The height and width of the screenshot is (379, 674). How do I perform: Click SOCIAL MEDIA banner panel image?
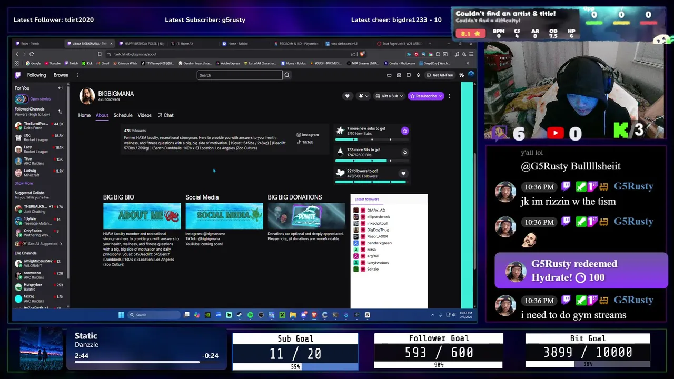point(224,216)
